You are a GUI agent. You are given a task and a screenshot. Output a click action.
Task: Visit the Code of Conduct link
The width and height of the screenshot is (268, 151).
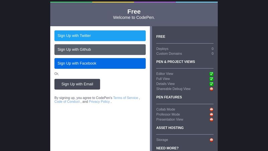pyautogui.click(x=67, y=102)
